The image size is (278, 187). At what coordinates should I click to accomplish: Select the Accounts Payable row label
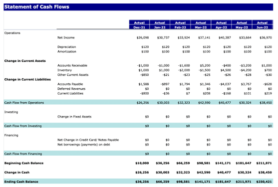(70, 84)
